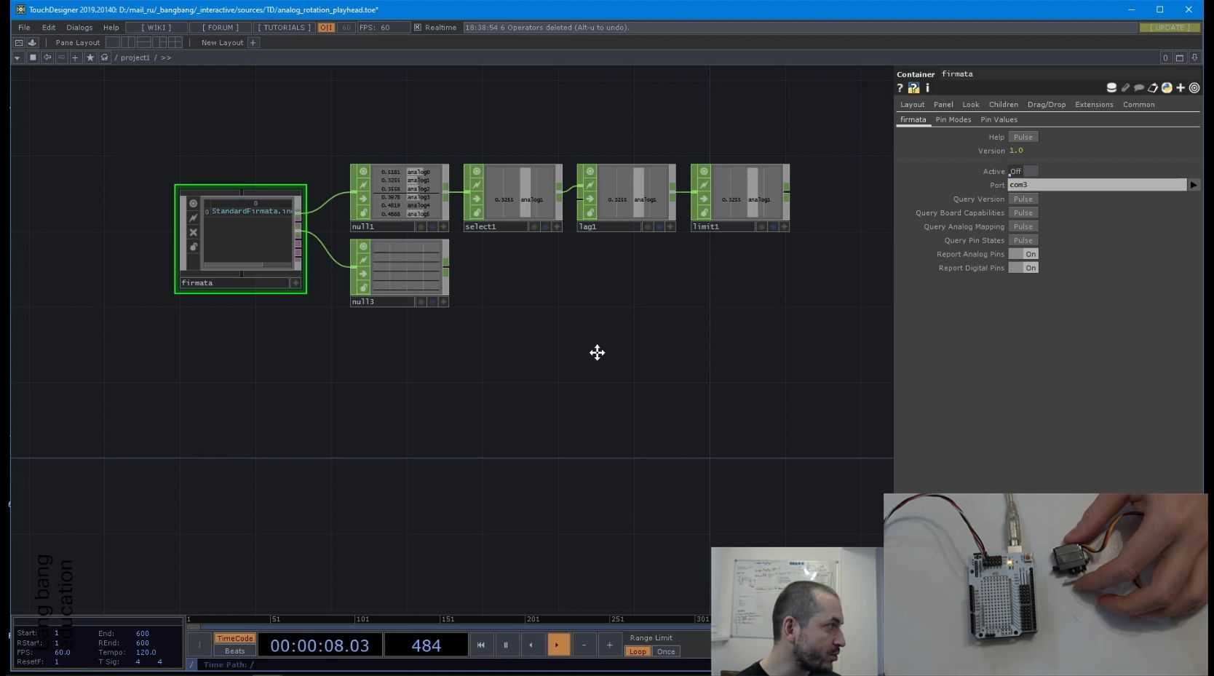Open the Dialogs menu
Screen dimensions: 1214x676
[x=79, y=28]
